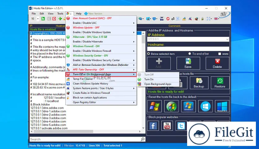
Task: Click the green plus toolbar icon
Action: 60,19
